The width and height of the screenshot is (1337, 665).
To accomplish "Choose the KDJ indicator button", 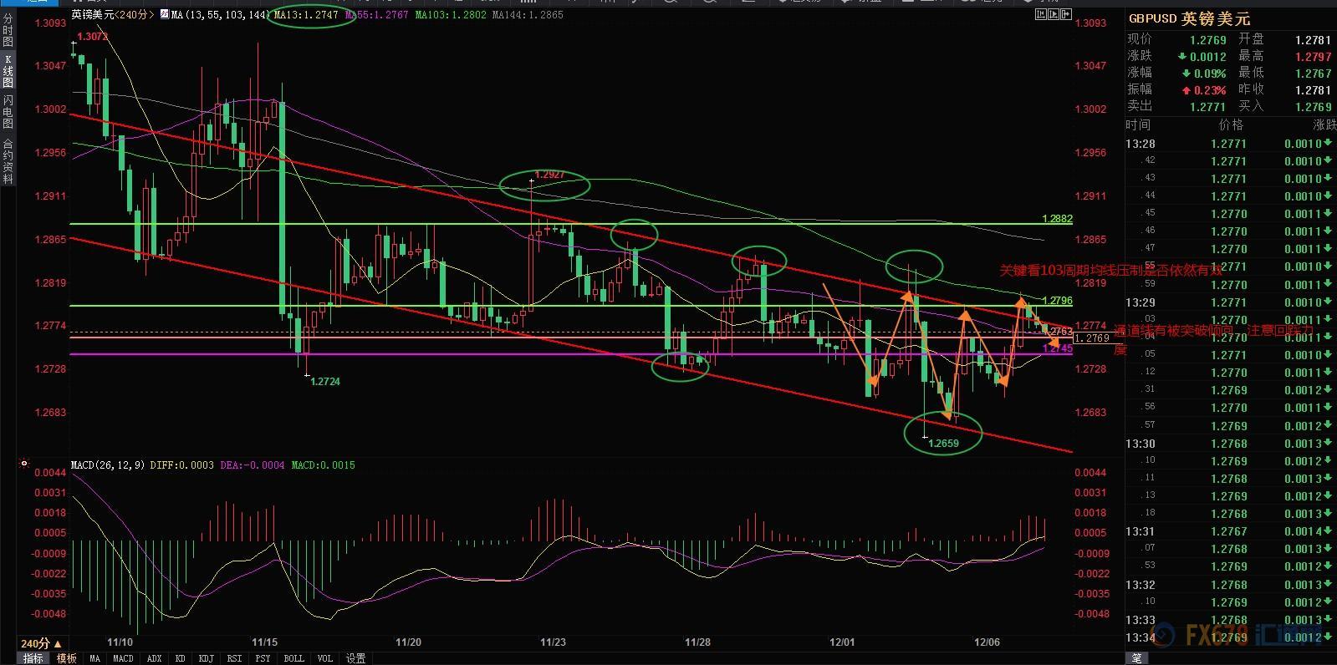I will [x=206, y=658].
